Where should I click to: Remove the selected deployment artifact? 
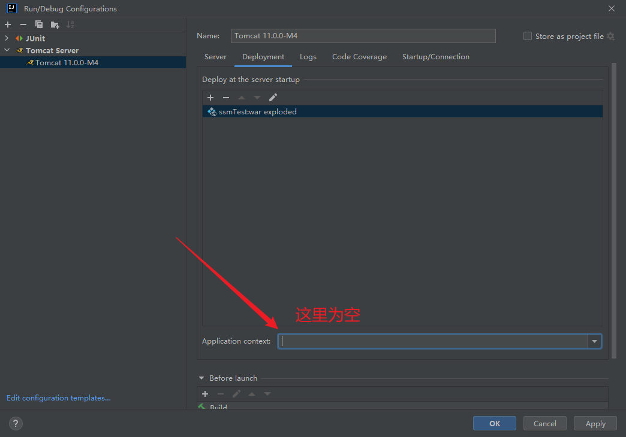(x=226, y=98)
